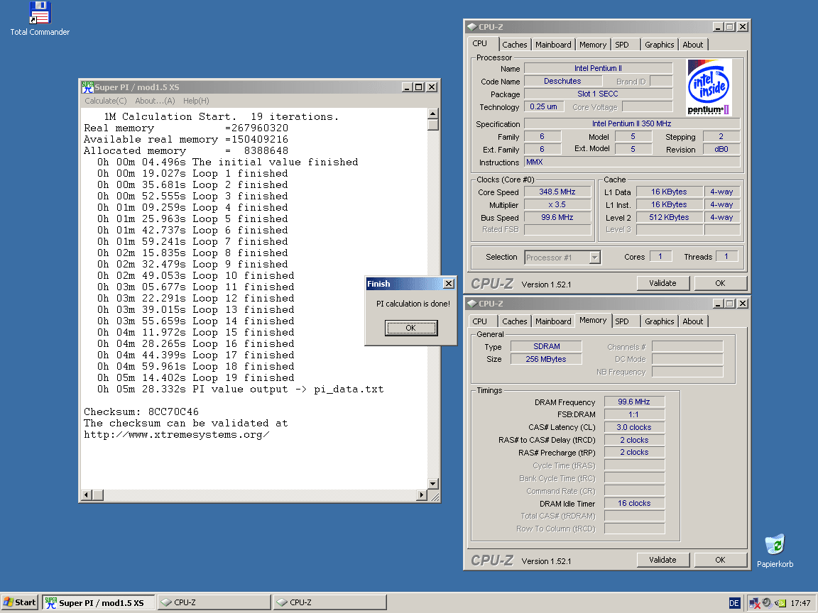Click OK in the lower CPU-Z window
Image resolution: width=818 pixels, height=613 pixels.
720,560
